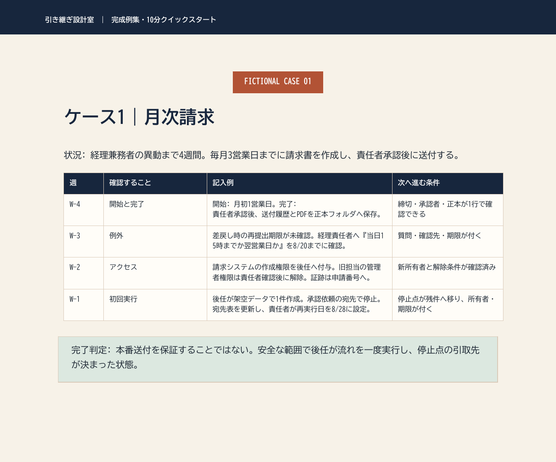Screen dimensions: 556x462
Task: Select the W-3 week cell
Action: (84, 241)
